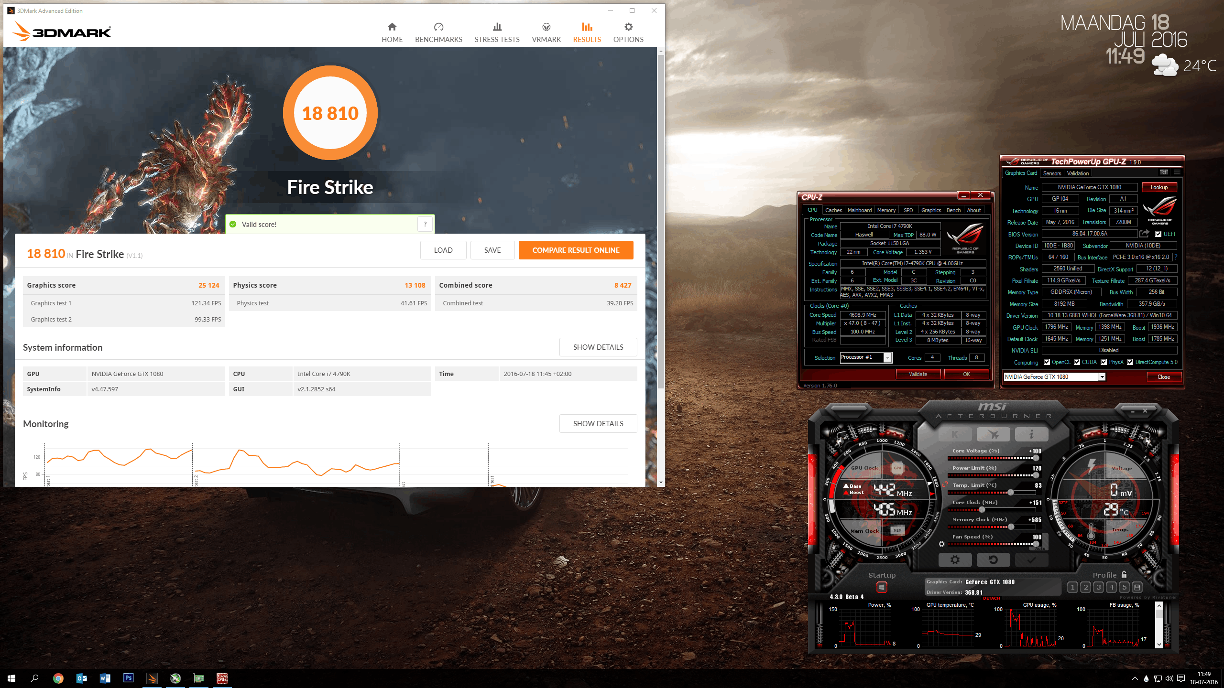Image resolution: width=1224 pixels, height=688 pixels.
Task: Take GPU-Z screenshot with camera icon
Action: [x=1164, y=172]
